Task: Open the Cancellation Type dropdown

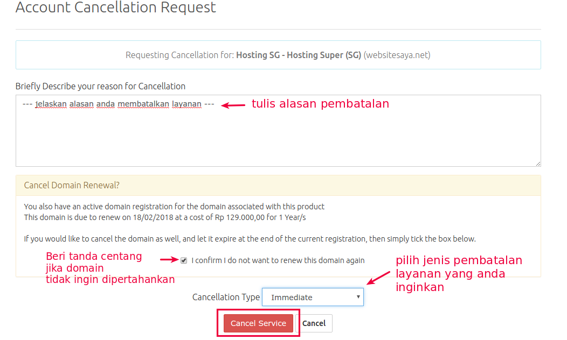Action: [x=313, y=297]
